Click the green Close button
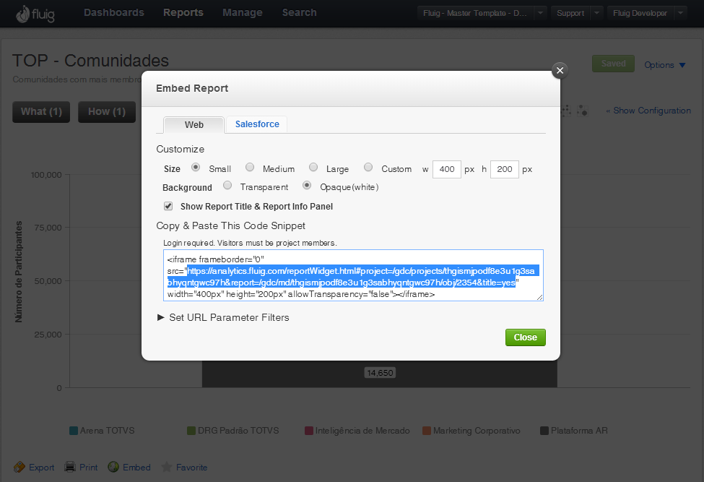 pos(526,337)
